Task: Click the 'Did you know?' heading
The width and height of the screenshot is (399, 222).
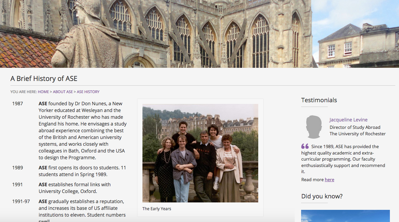Action: coord(322,196)
